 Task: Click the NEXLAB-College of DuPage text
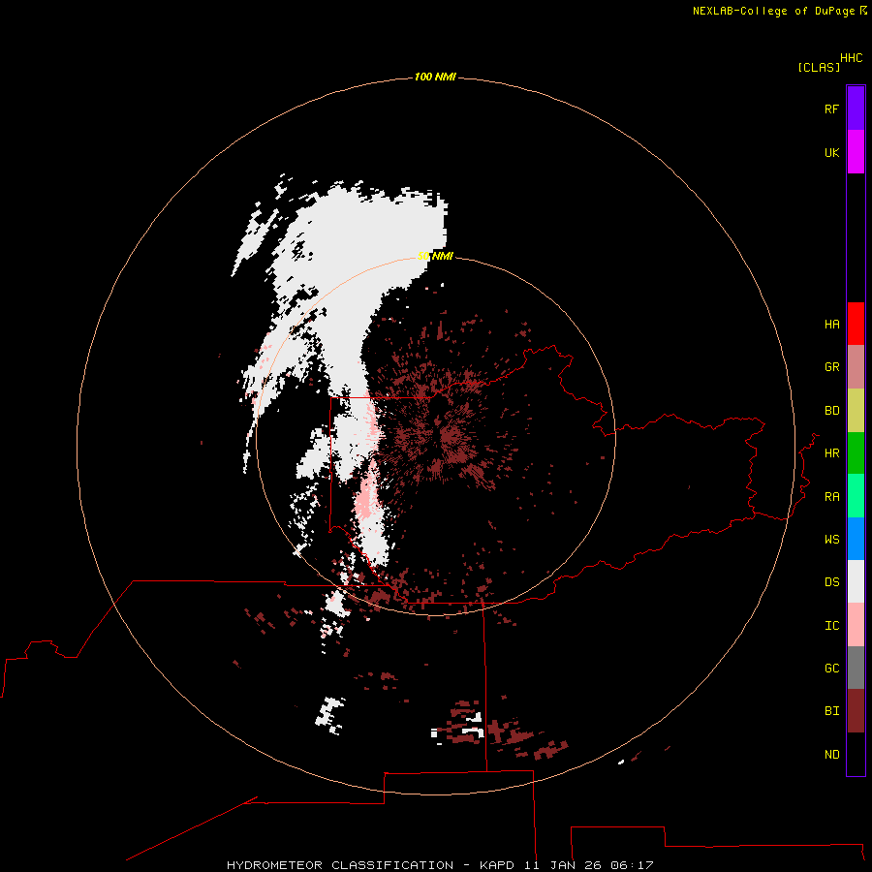(773, 11)
